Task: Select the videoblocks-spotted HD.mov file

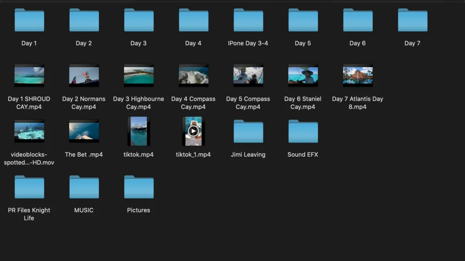Action: [x=29, y=131]
